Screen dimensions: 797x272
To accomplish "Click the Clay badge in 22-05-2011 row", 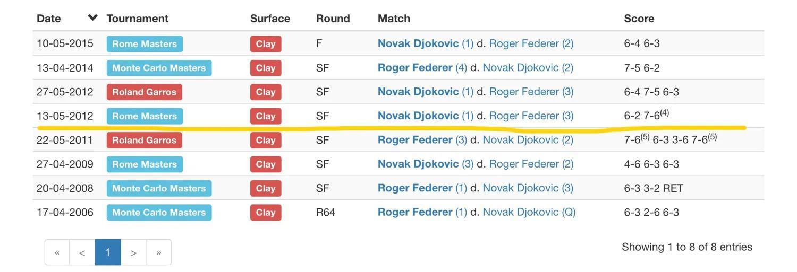I will [266, 140].
